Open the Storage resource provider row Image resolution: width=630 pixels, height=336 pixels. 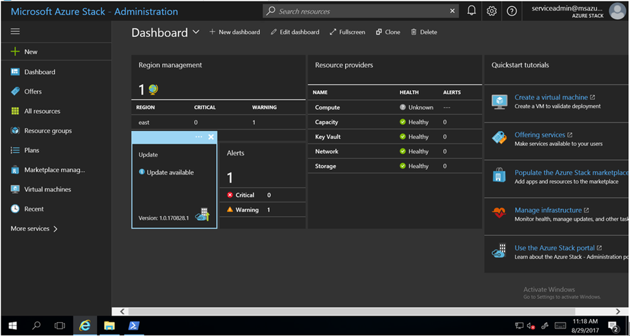point(395,166)
